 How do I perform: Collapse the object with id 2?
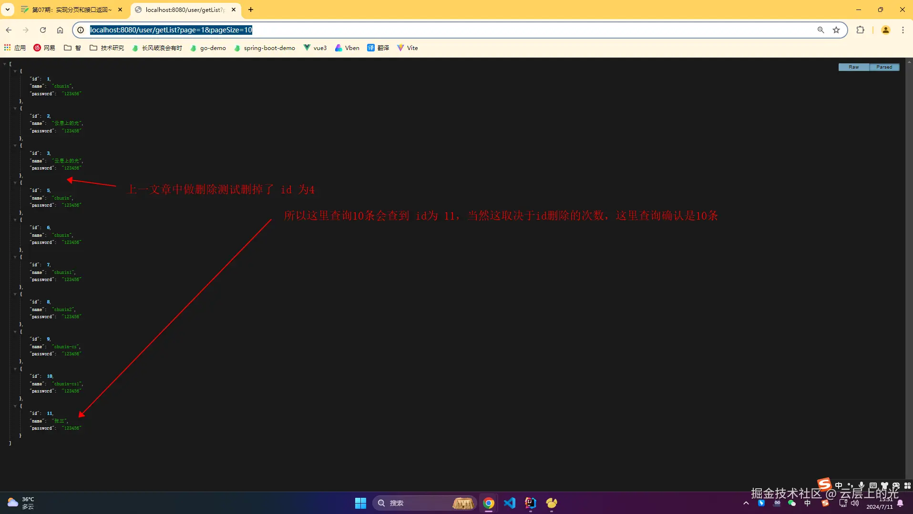pyautogui.click(x=15, y=108)
